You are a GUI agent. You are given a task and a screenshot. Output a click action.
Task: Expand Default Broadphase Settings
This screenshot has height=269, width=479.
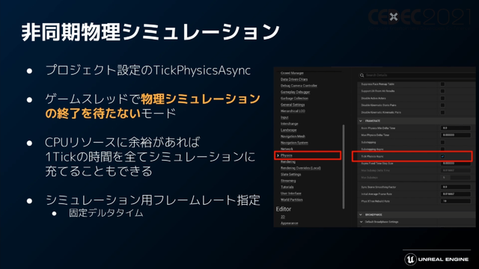pos(361,222)
